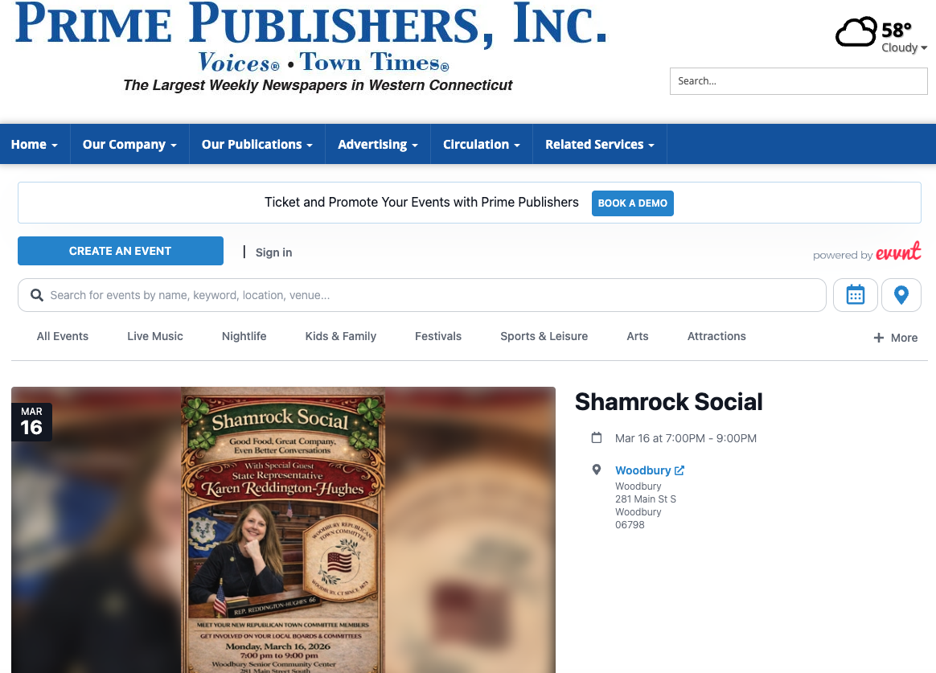Click the Shamrock Social event poster image
The height and width of the screenshot is (673, 936).
(x=284, y=531)
